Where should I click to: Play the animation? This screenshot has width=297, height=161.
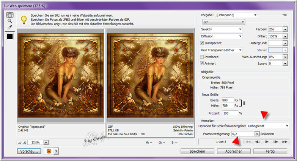point(267,142)
